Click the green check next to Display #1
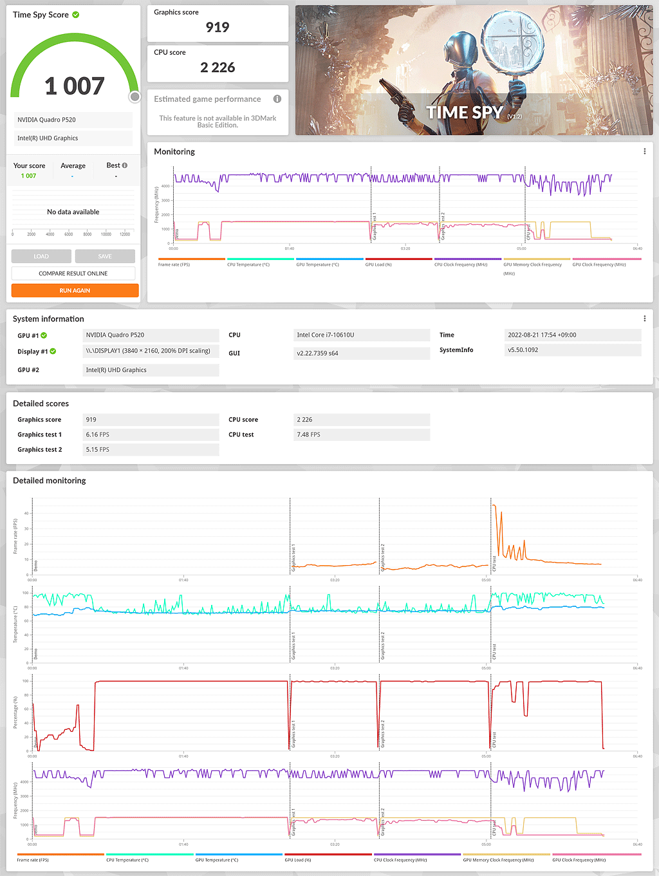Viewport: 659px width, 876px height. click(53, 351)
